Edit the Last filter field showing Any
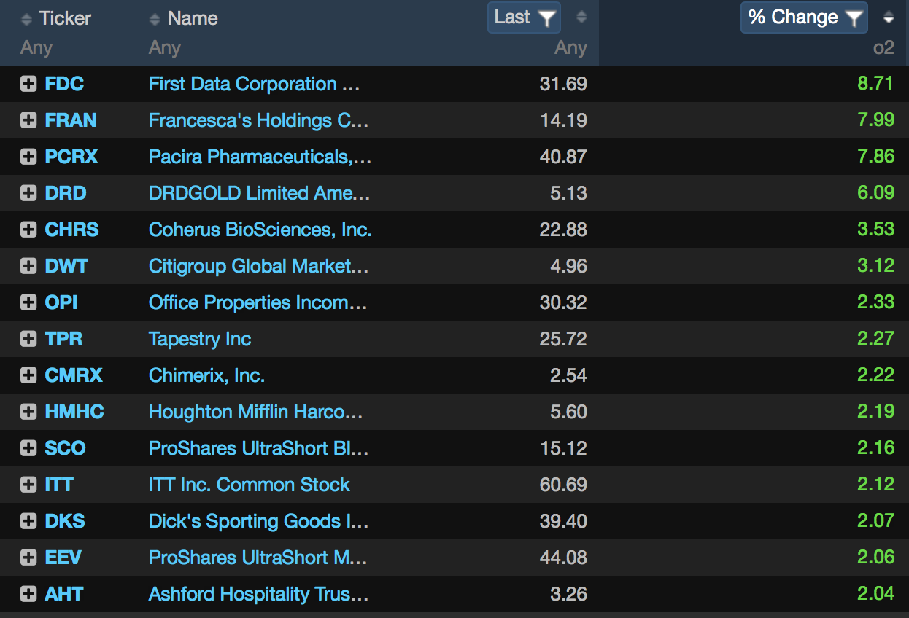 point(570,48)
